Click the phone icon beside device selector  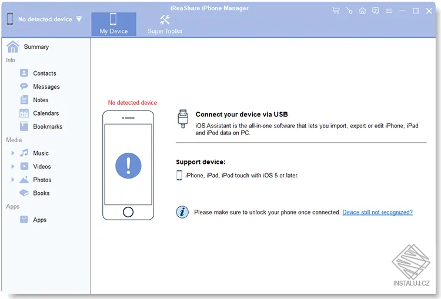10,19
